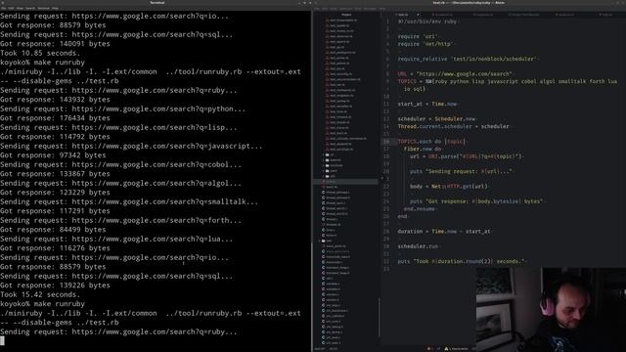
Task: Click the require_relative scheduler line
Action: coord(467,59)
